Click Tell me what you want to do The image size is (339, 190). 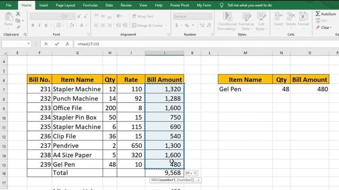point(249,5)
